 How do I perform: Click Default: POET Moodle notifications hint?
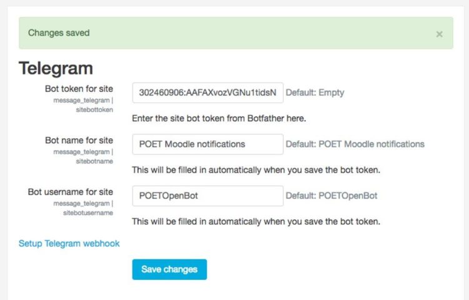click(x=355, y=144)
